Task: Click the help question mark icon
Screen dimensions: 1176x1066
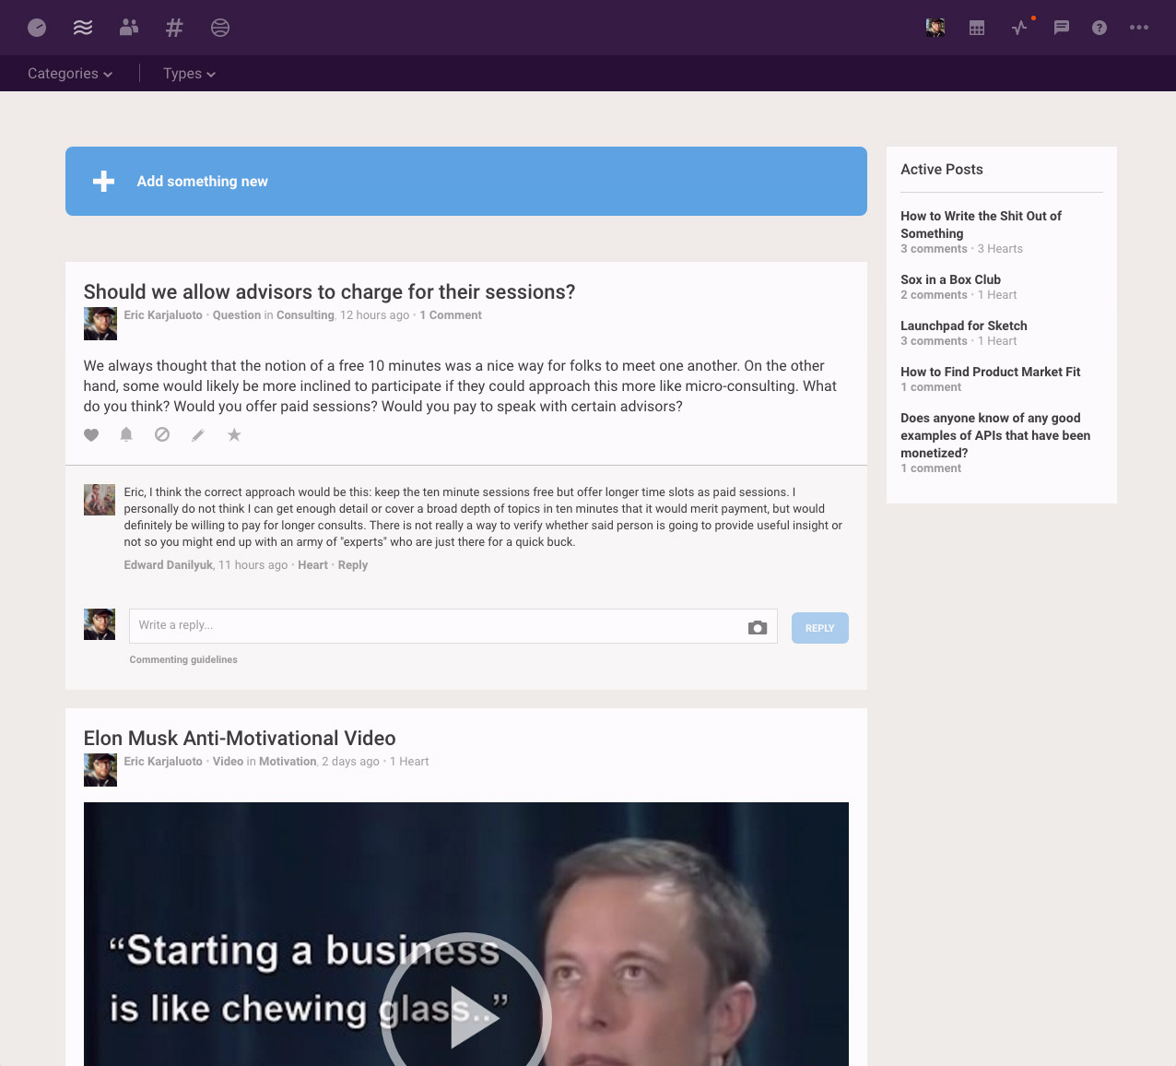Action: pos(1100,28)
